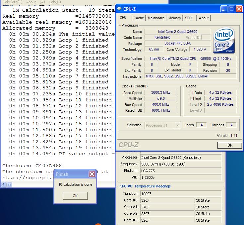Click the Revision value G0
Image resolution: width=244 pixels, height=225 pixels.
pos(228,70)
